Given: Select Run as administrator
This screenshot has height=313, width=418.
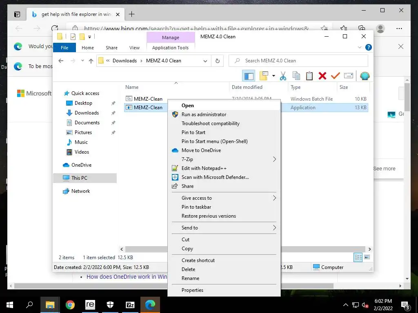Looking at the screenshot, I should [x=224, y=115].
